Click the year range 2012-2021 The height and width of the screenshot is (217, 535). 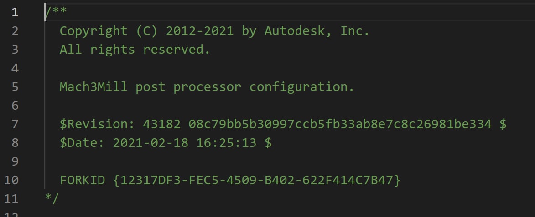pos(200,31)
